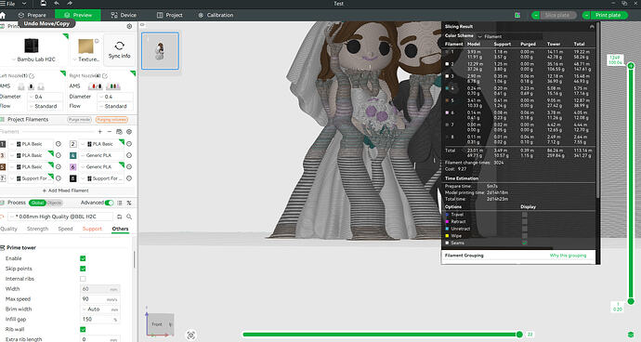Open filament settings gear icon
The height and width of the screenshot is (342, 641).
click(129, 132)
